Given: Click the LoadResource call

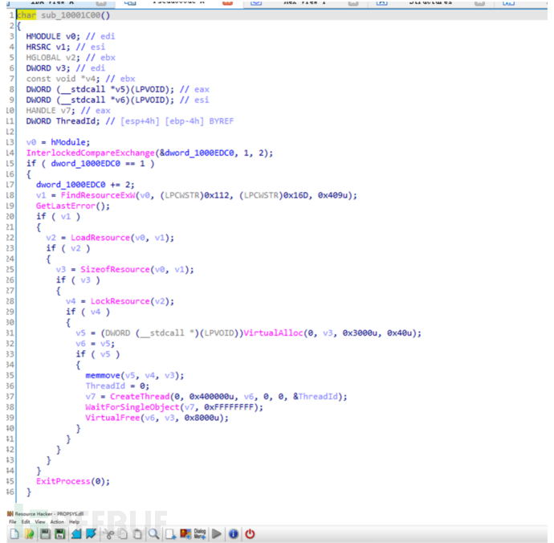Looking at the screenshot, I should pos(100,238).
